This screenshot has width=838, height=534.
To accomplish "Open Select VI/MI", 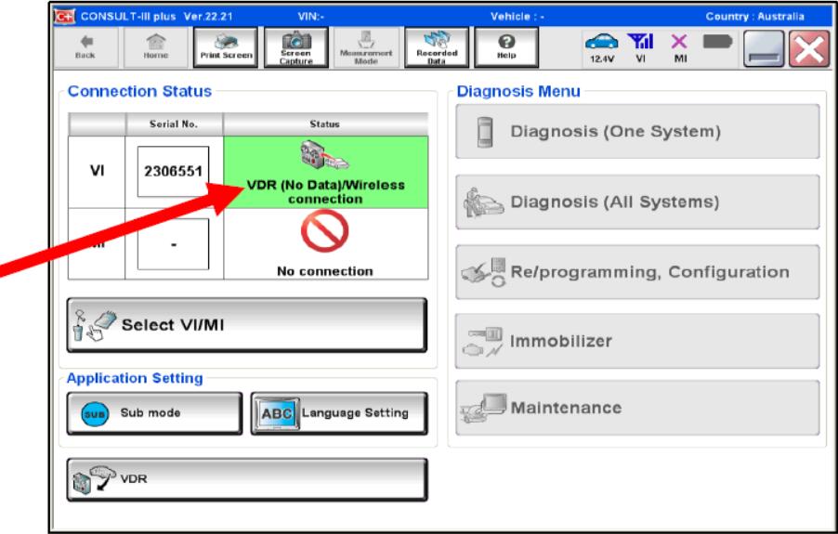I will 247,325.
